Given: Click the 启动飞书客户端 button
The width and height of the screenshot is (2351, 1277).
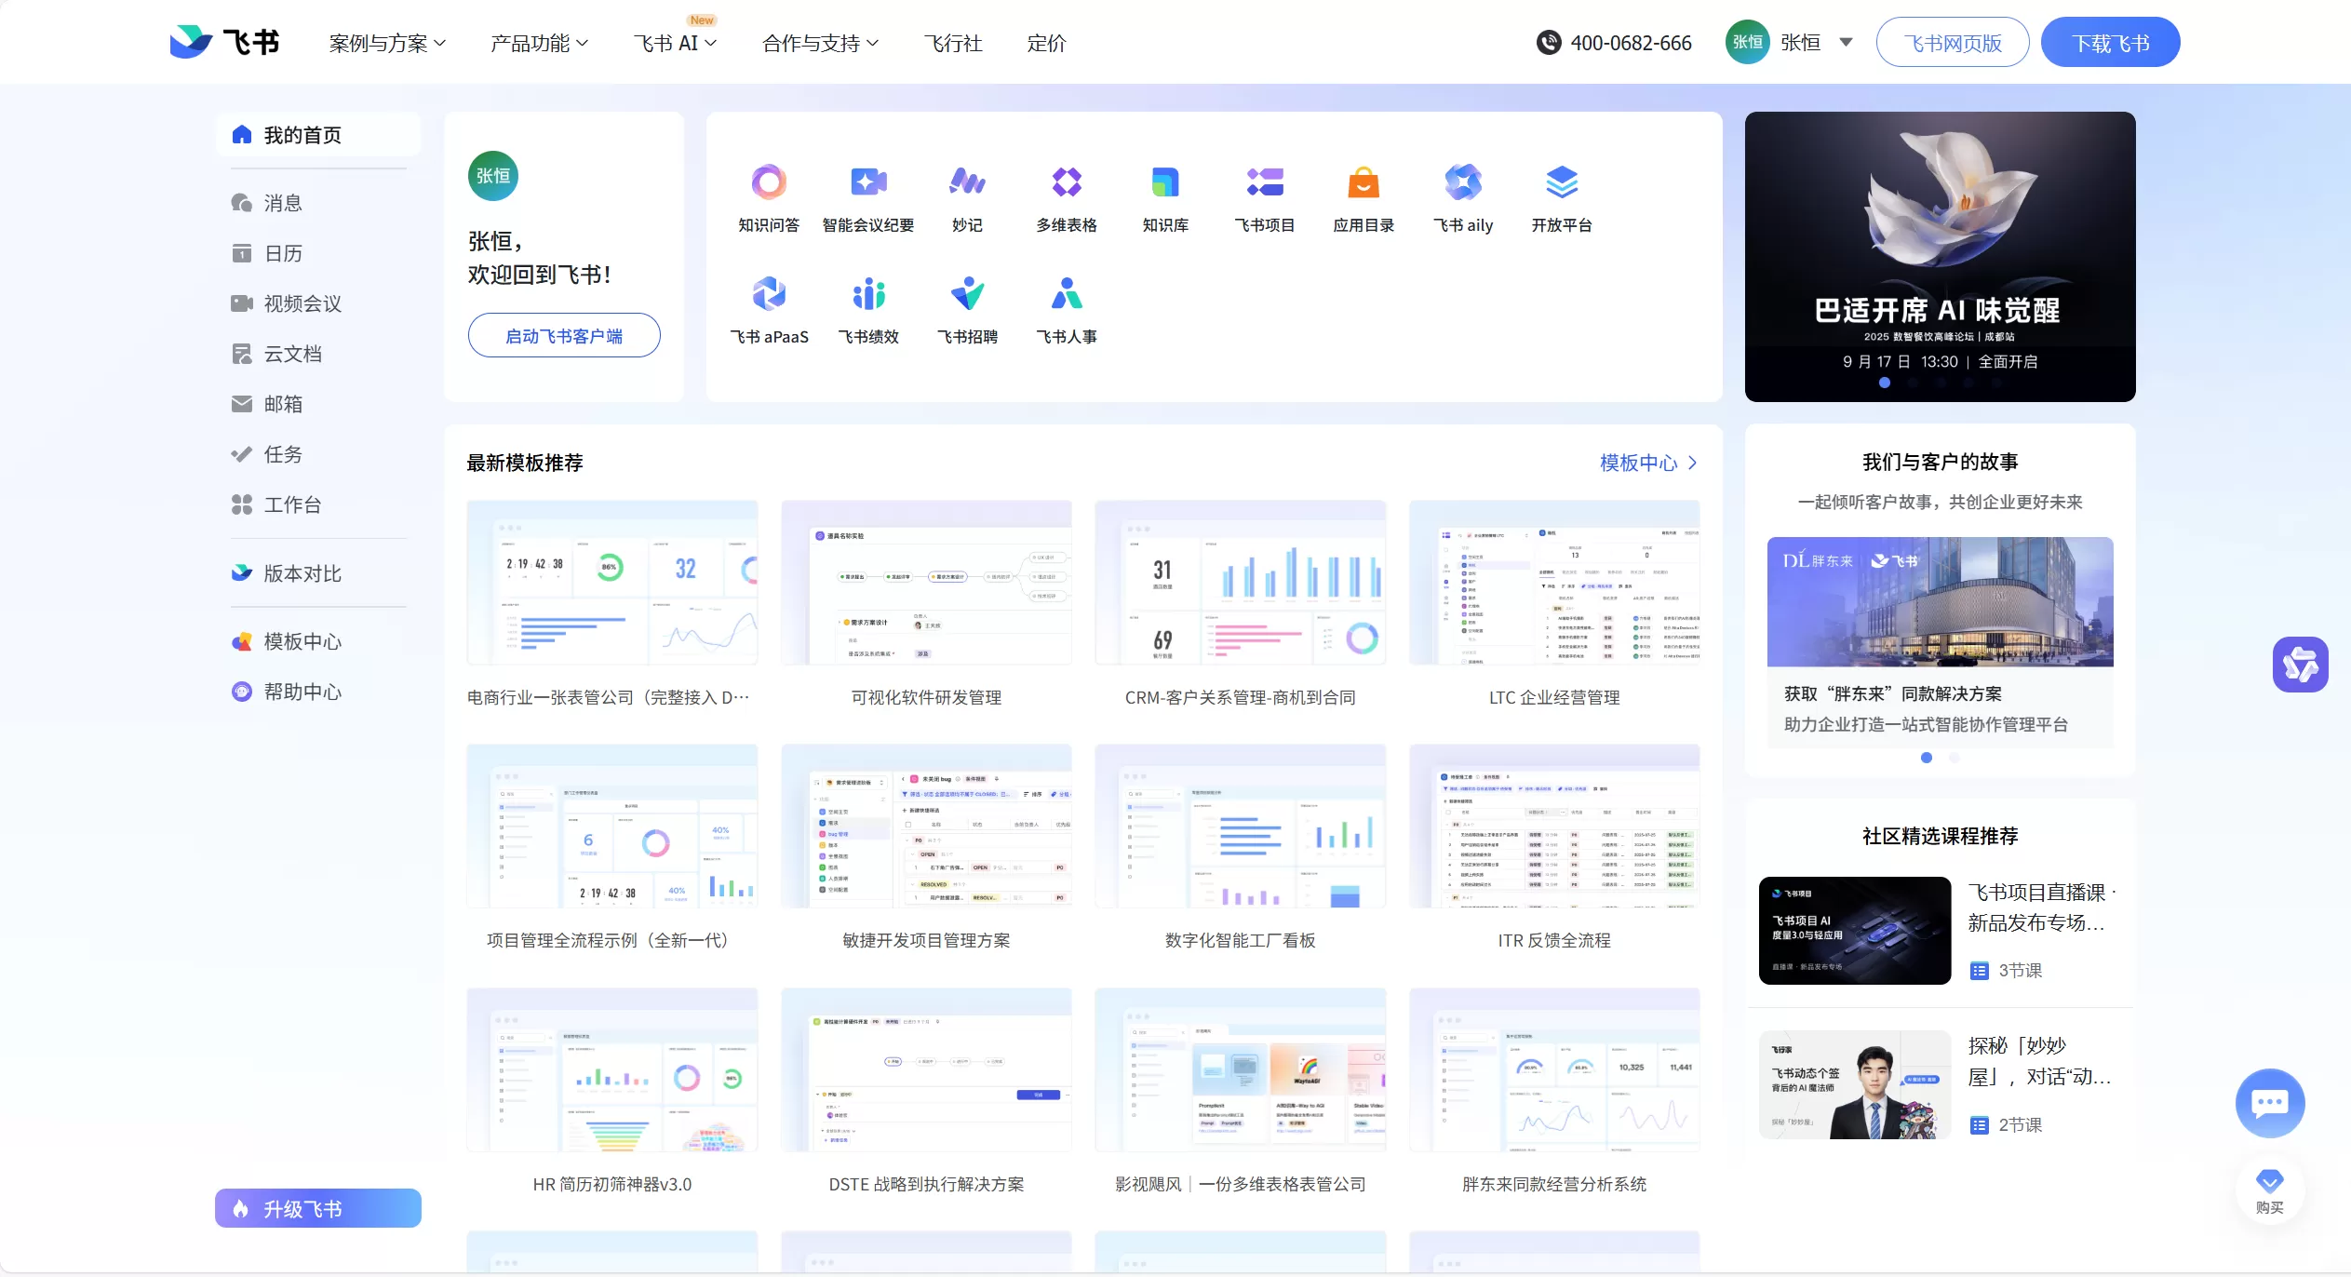Looking at the screenshot, I should pos(563,336).
